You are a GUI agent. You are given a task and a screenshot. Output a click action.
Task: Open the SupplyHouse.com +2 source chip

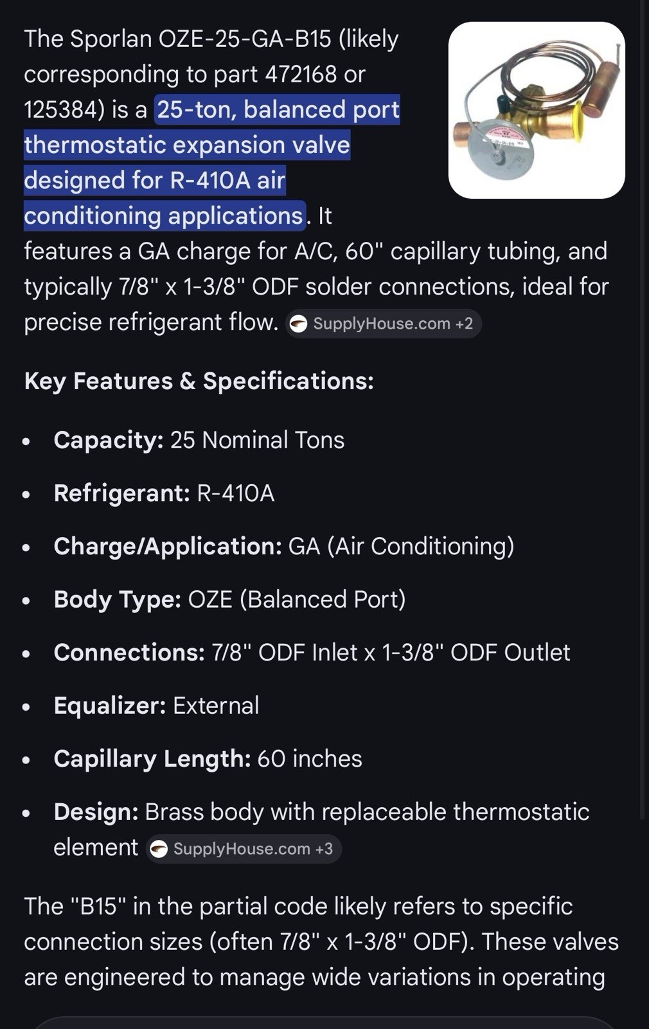383,323
